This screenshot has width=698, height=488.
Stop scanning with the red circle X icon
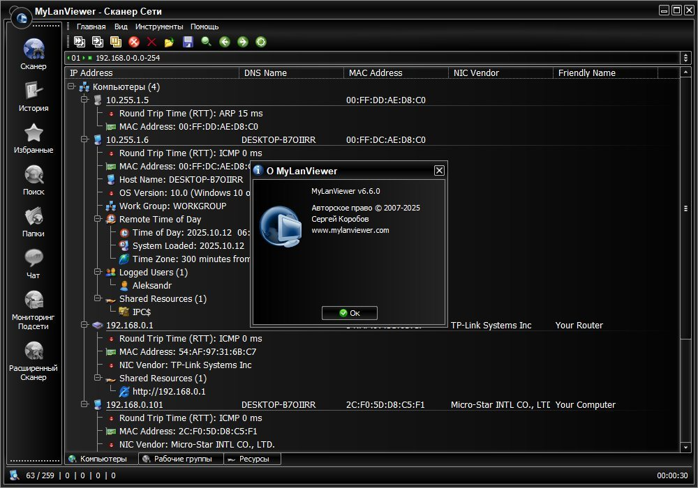click(134, 42)
